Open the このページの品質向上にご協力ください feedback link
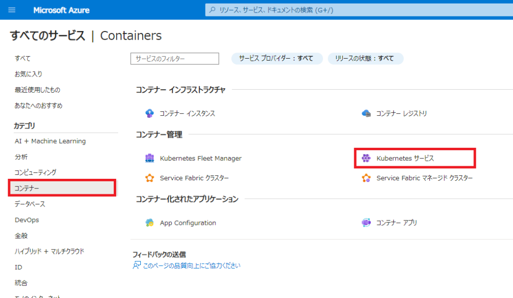 192,265
